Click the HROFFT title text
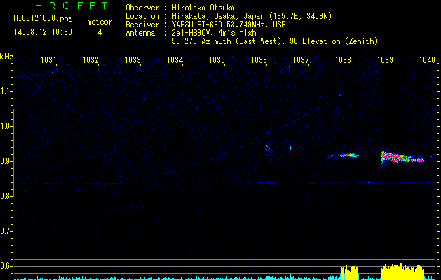Image resolution: width=441 pixels, height=280 pixels. pyautogui.click(x=72, y=6)
